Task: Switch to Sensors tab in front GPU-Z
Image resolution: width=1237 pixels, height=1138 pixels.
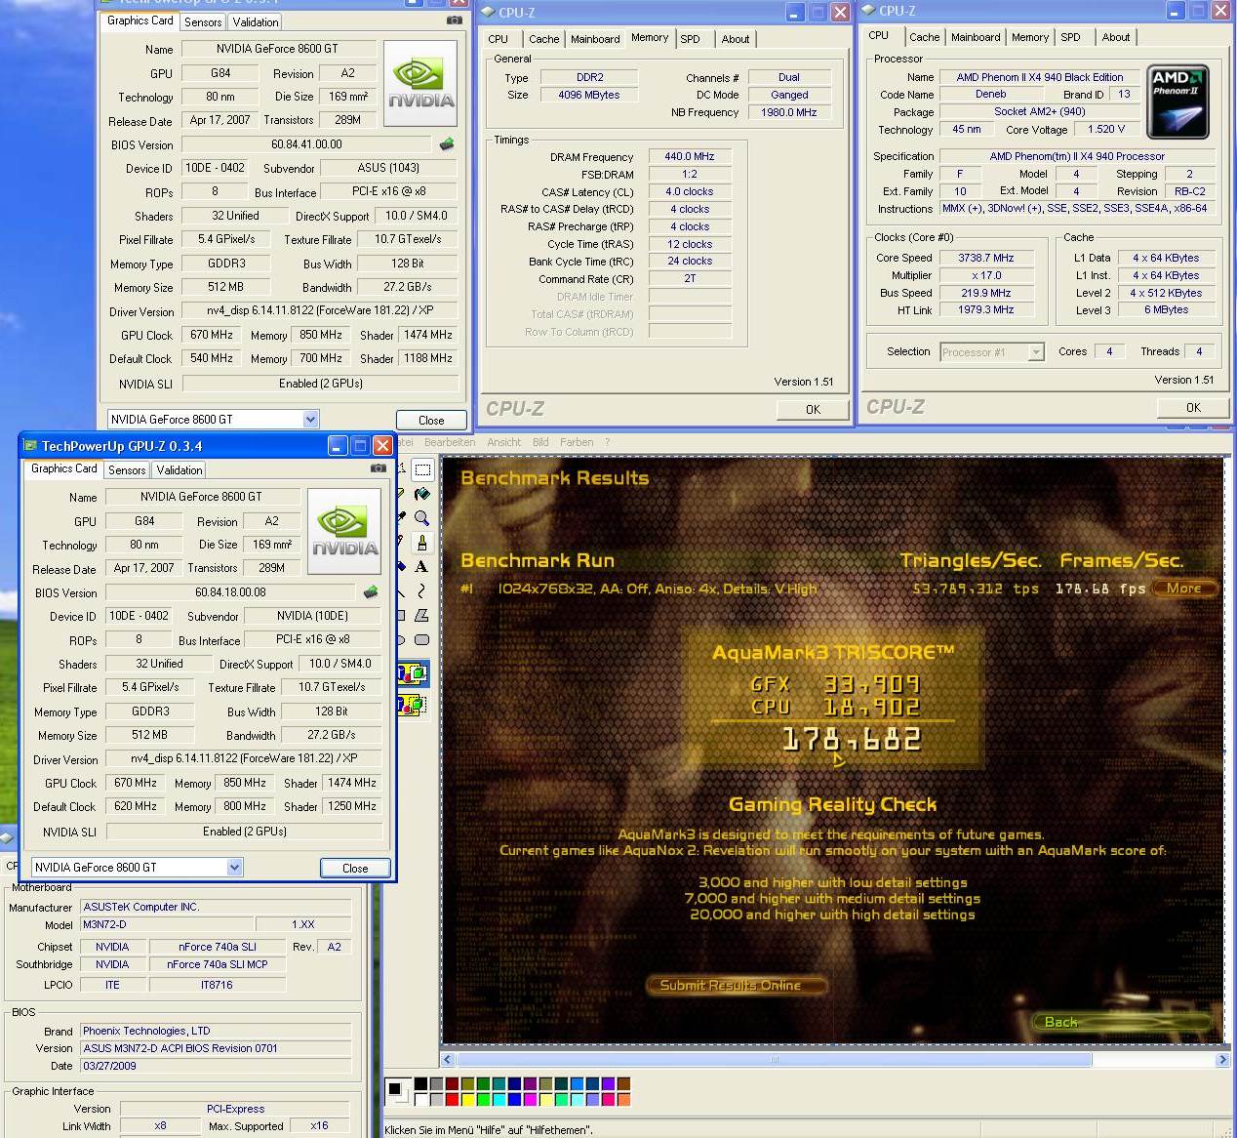Action: tap(127, 469)
